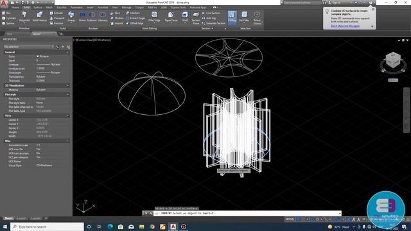Collapse the Plot style section
411x231 pixels.
[x=67, y=94]
